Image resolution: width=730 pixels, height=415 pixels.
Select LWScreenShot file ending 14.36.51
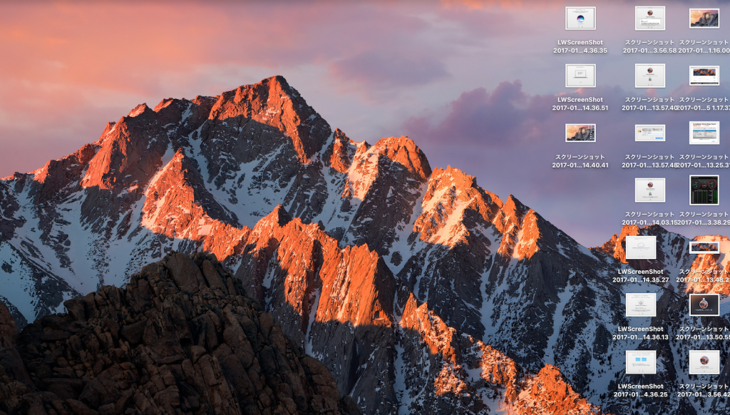point(580,76)
